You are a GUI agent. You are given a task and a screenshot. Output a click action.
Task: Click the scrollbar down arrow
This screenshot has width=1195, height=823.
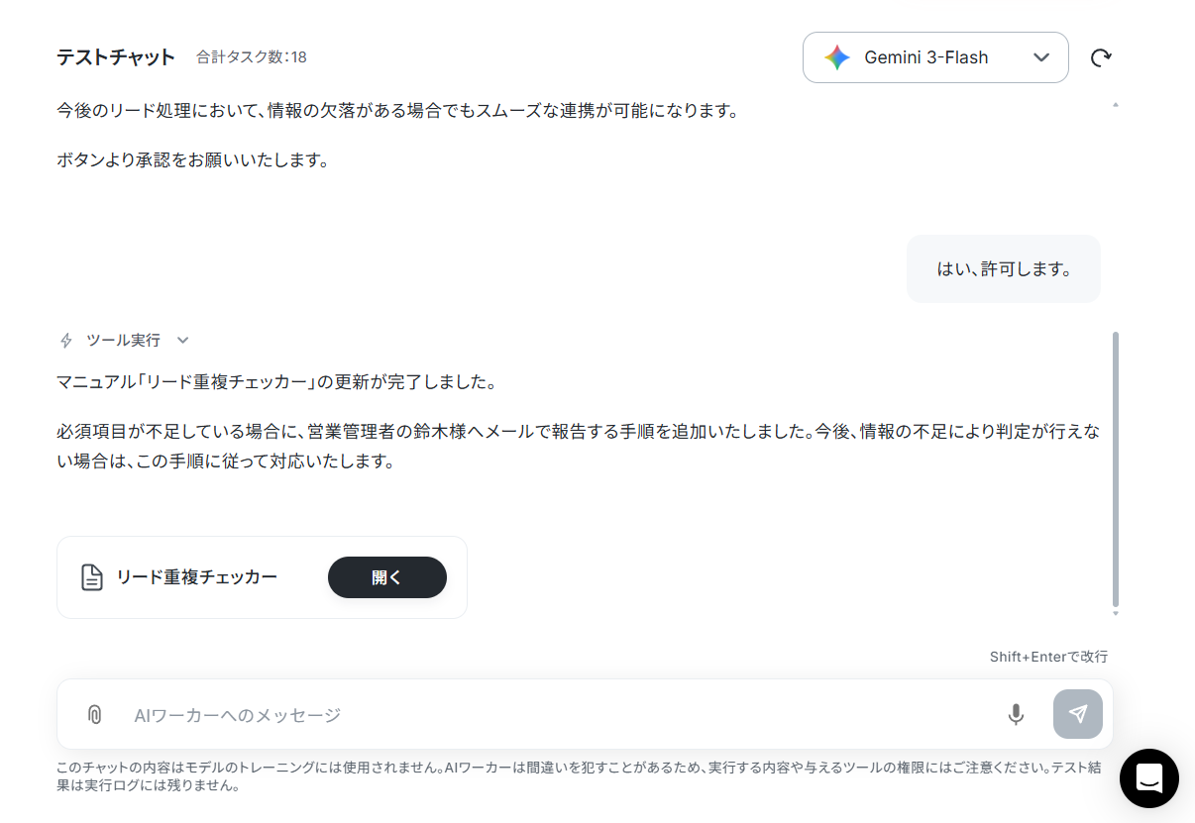pyautogui.click(x=1117, y=614)
